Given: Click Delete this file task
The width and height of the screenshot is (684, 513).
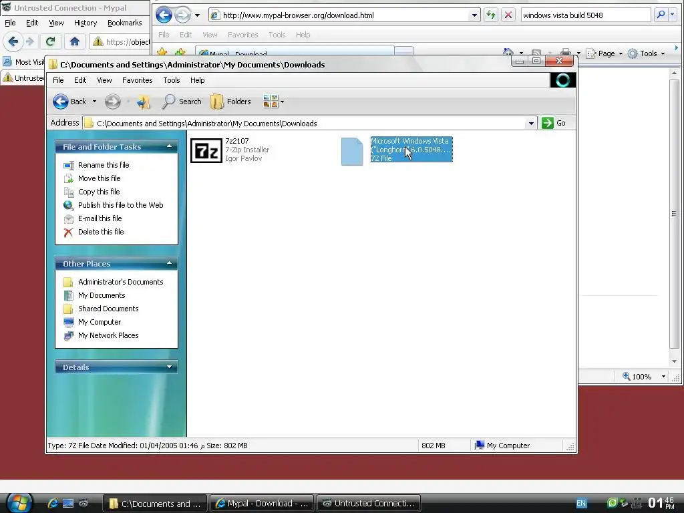Looking at the screenshot, I should [101, 232].
